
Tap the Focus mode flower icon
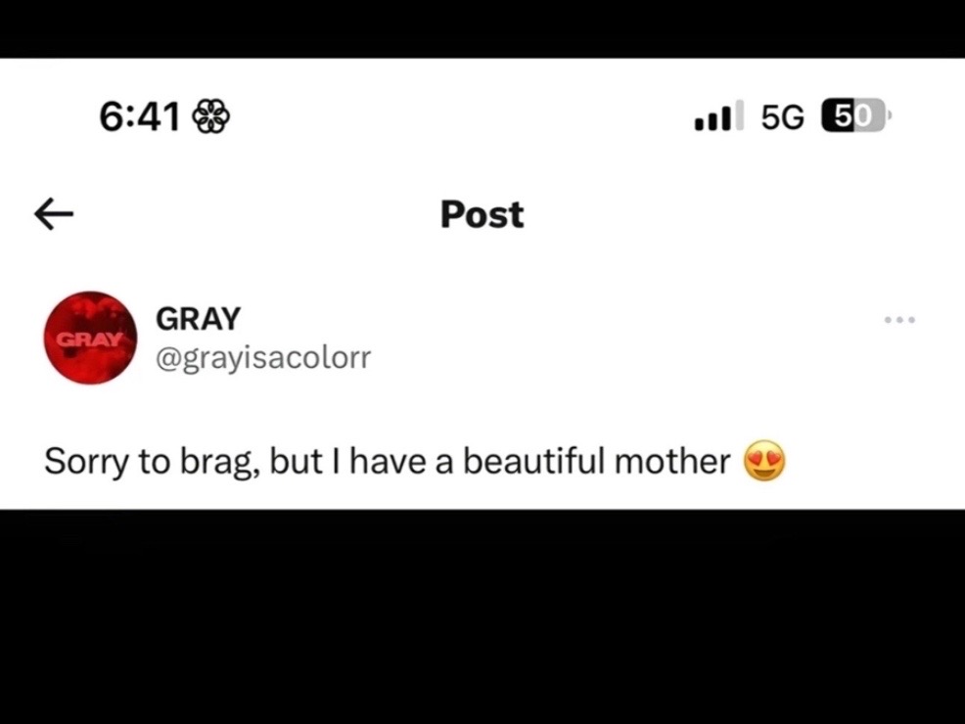coord(210,117)
